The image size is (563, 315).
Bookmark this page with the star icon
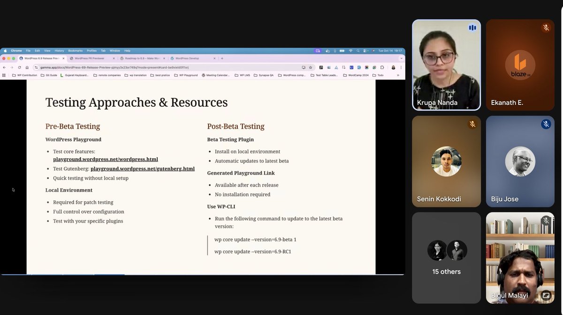(311, 67)
